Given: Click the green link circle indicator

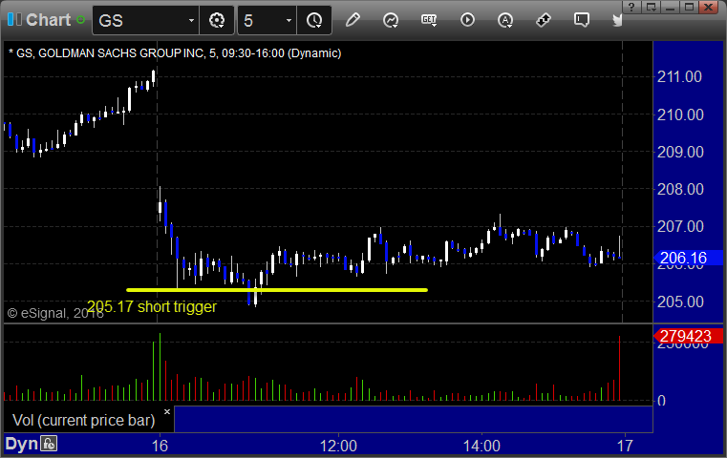Looking at the screenshot, I should (x=80, y=20).
